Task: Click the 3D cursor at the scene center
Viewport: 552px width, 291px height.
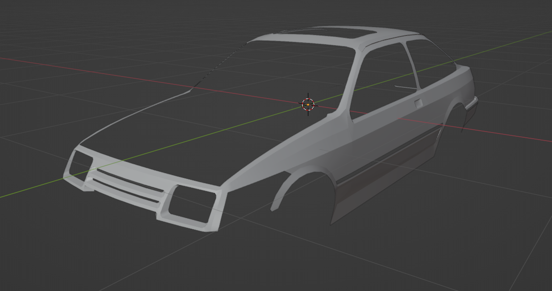Action: (x=308, y=104)
